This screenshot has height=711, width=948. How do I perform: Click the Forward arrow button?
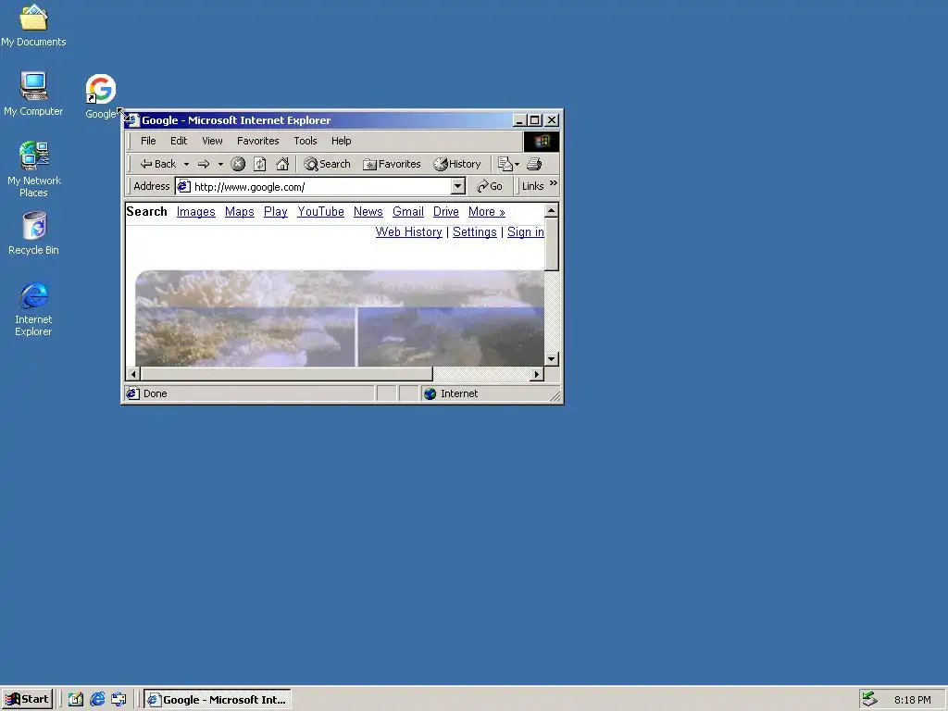(204, 164)
